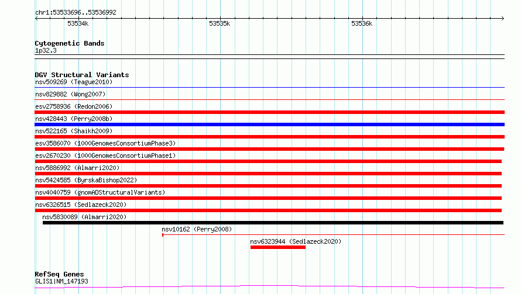Click the RefSeq Genes track title
This screenshot has height=294, width=521.
tap(59, 274)
